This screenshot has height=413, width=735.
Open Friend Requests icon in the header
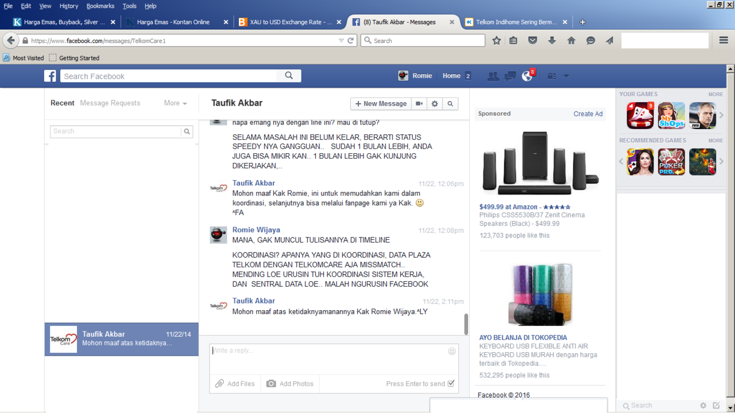(493, 76)
